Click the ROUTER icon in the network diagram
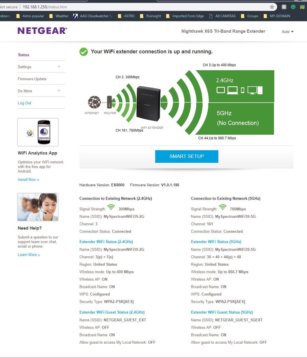The height and width of the screenshot is (358, 307). (109, 101)
